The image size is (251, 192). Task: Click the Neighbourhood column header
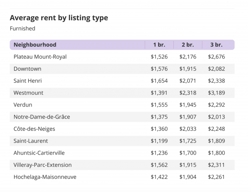tap(35, 45)
